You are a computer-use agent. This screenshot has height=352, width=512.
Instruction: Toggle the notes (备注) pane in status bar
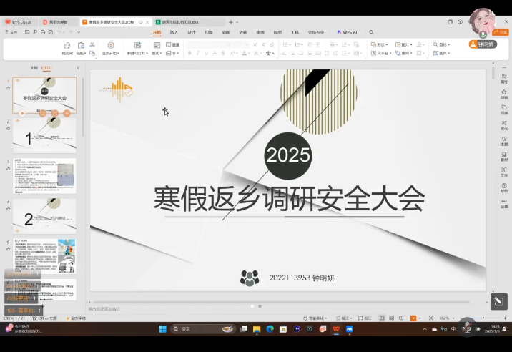(345, 318)
